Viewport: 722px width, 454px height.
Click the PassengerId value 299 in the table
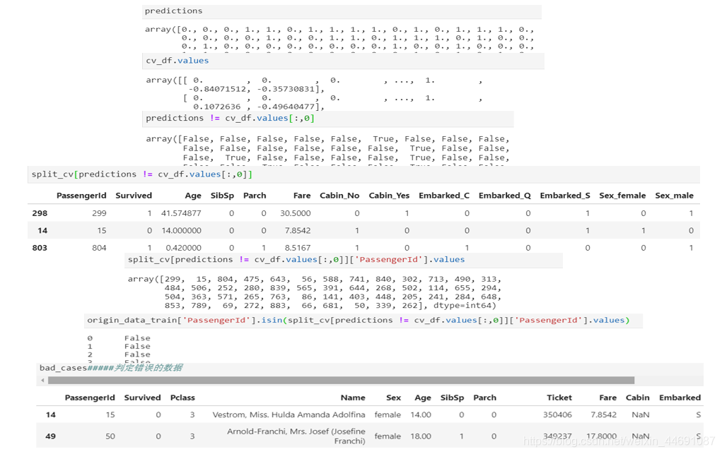(x=99, y=213)
